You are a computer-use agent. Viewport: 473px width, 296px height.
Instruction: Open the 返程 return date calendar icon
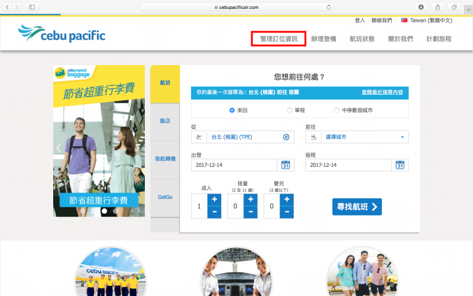[x=400, y=165]
